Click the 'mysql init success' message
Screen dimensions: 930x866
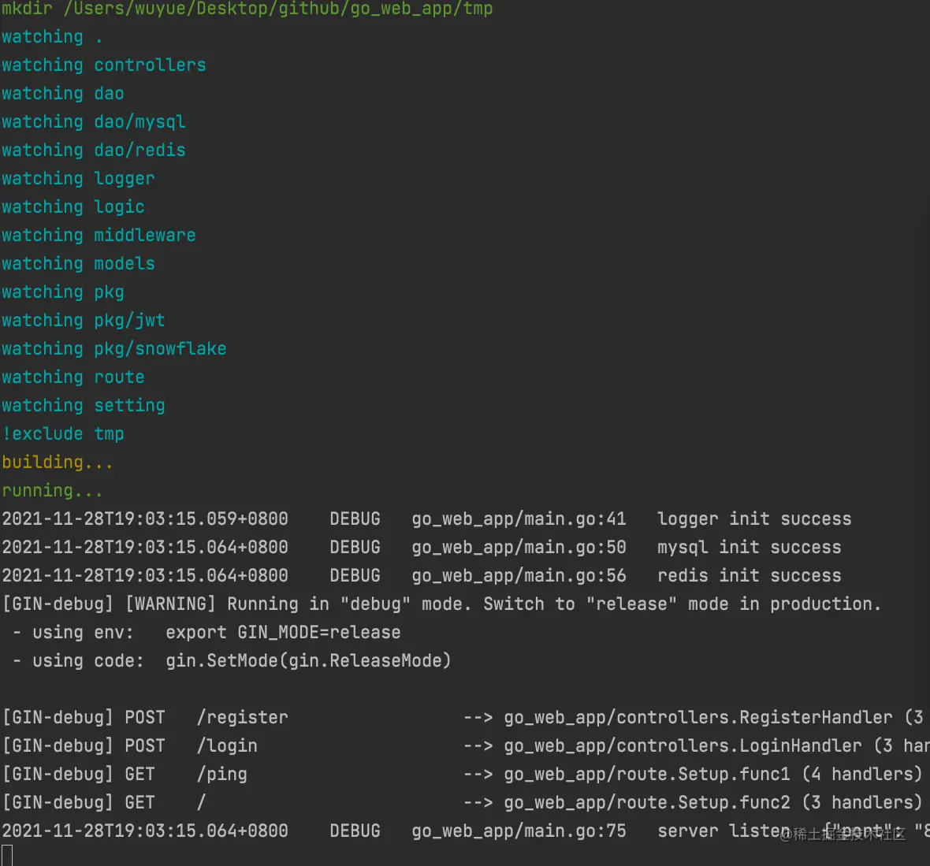tap(749, 548)
